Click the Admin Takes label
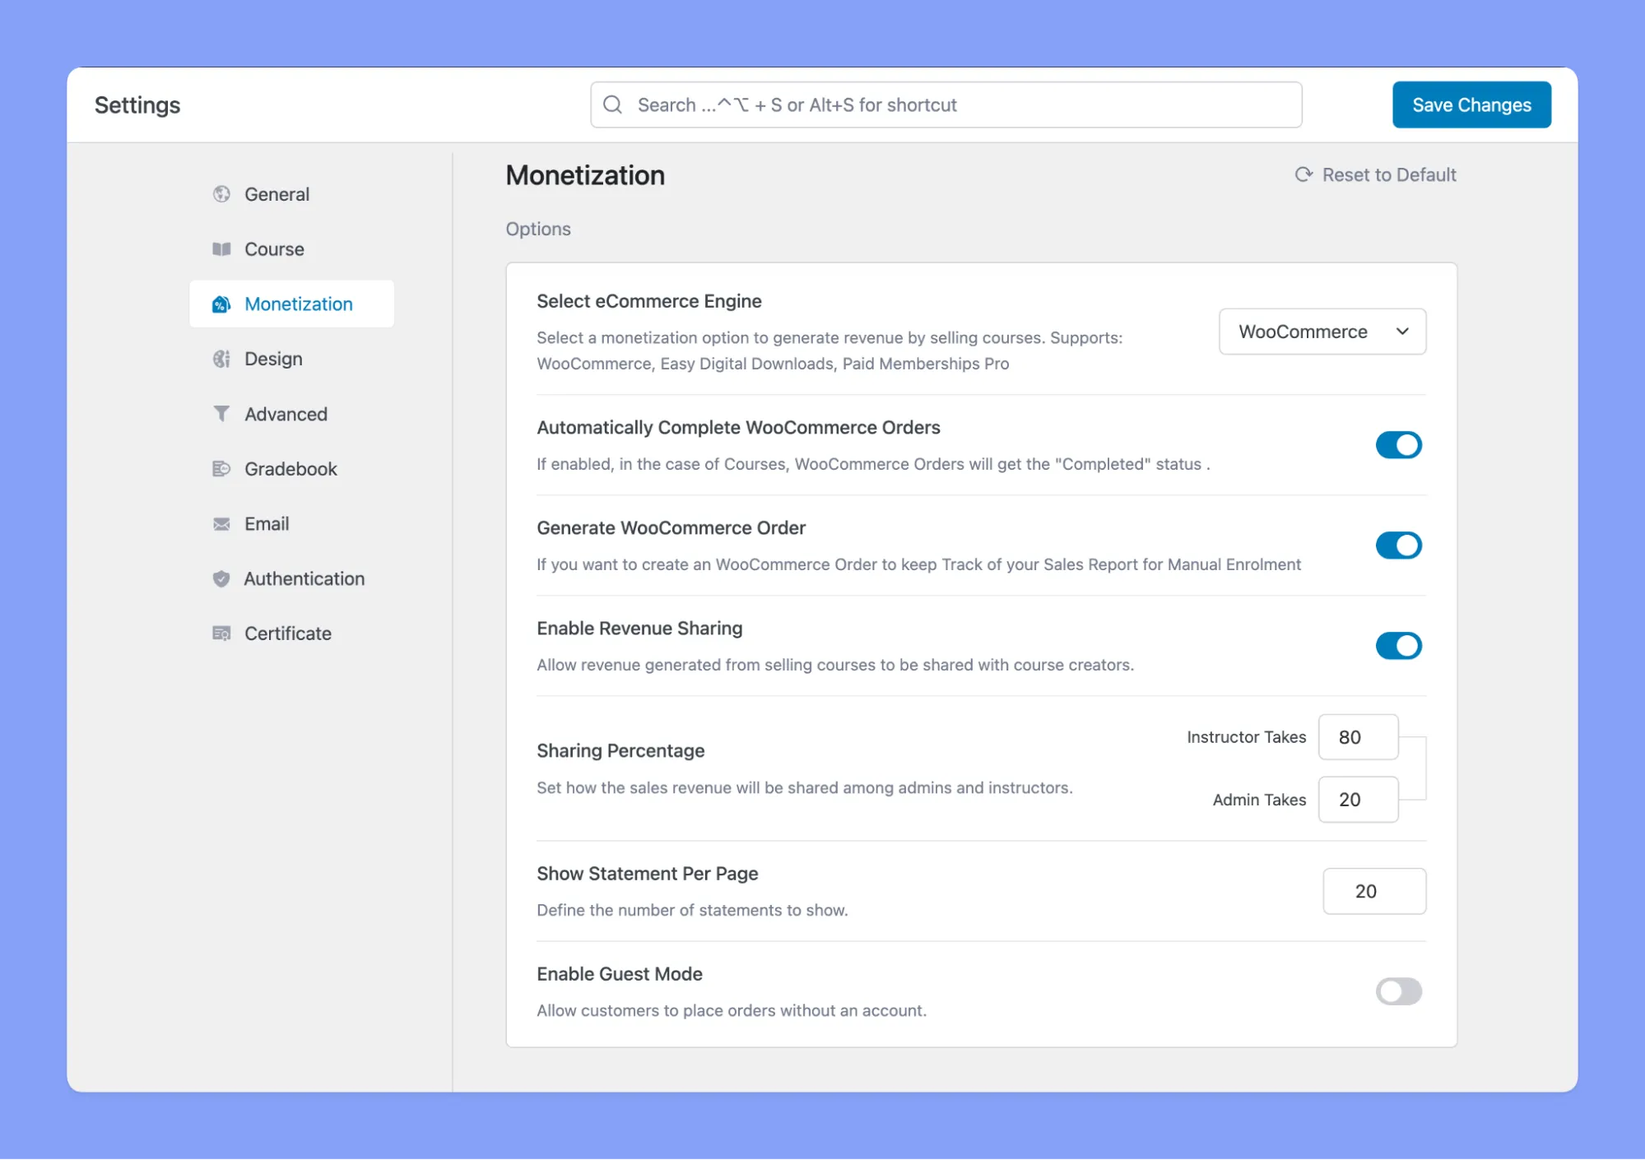The image size is (1645, 1160). (x=1259, y=800)
